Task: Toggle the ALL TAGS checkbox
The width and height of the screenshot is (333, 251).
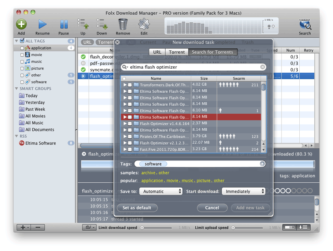Action: [22, 41]
